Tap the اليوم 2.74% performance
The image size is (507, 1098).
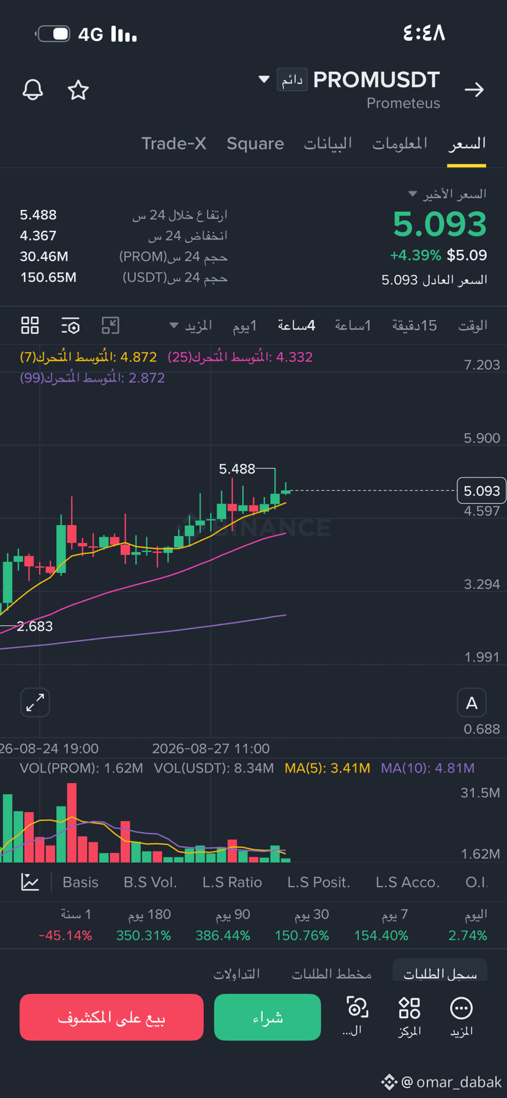468,925
